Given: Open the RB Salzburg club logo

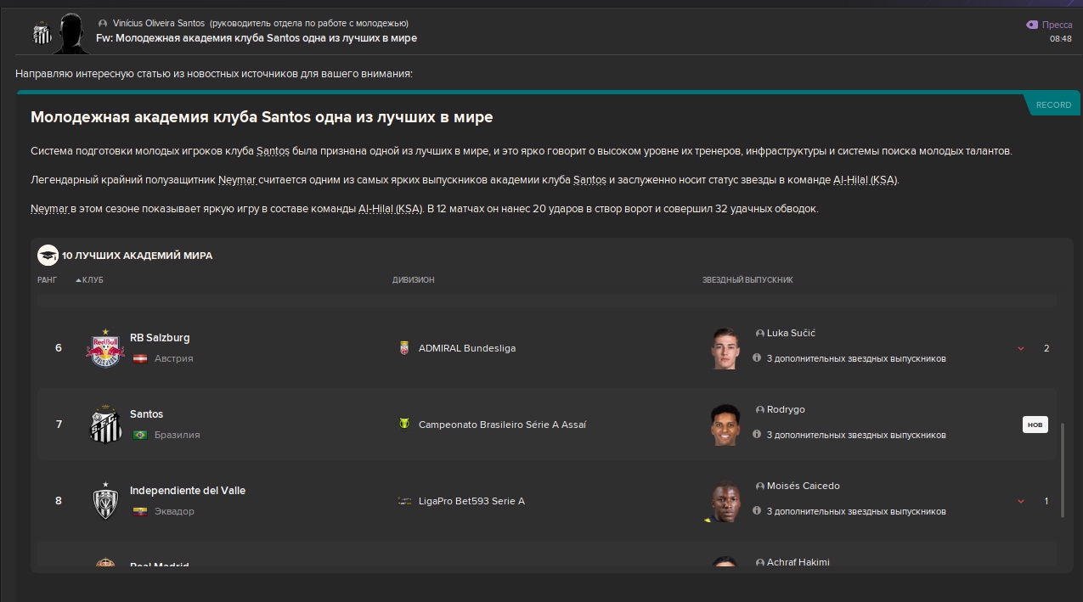Looking at the screenshot, I should 105,348.
